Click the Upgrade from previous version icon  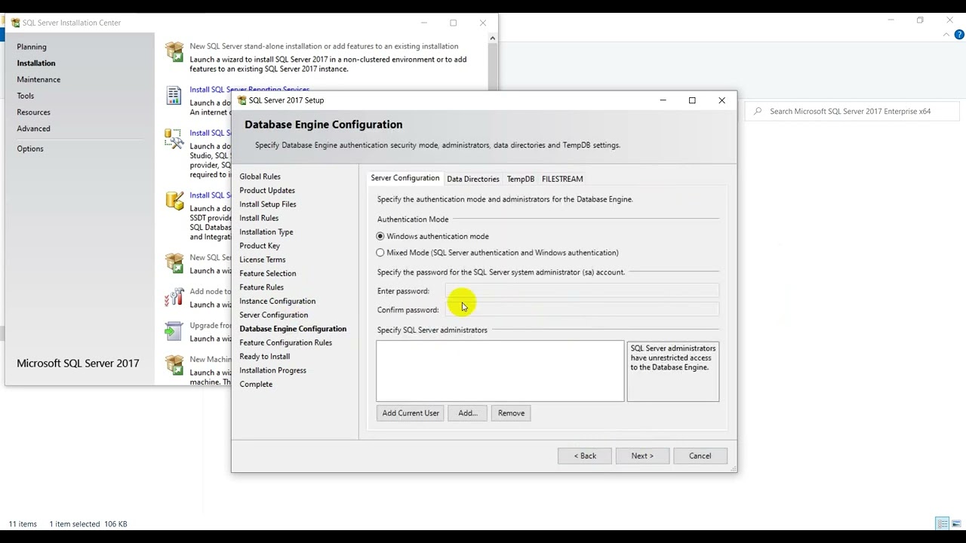(x=174, y=331)
